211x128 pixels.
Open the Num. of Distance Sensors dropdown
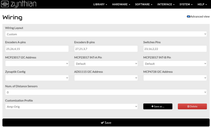[x=106, y=92]
